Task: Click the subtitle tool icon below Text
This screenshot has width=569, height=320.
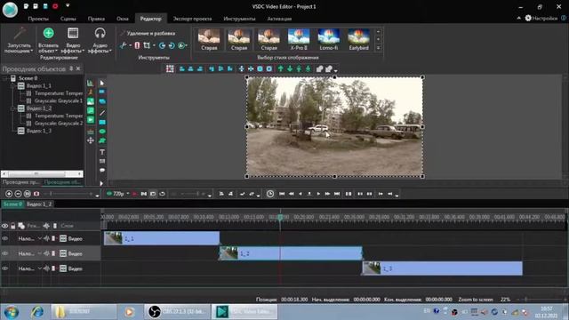Action: (x=102, y=161)
